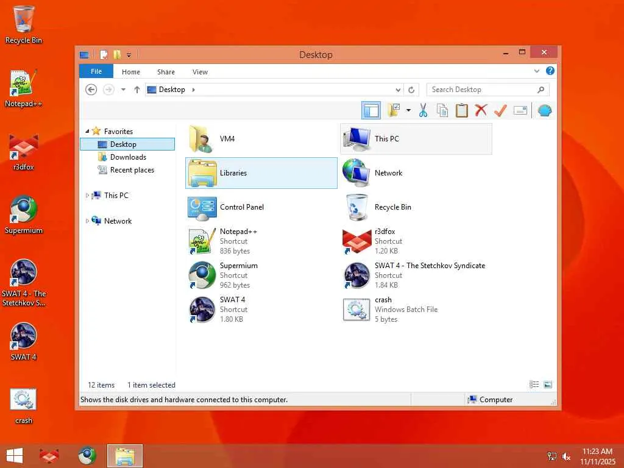Open the recent locations dropdown arrow
The height and width of the screenshot is (468, 624).
[x=123, y=90]
